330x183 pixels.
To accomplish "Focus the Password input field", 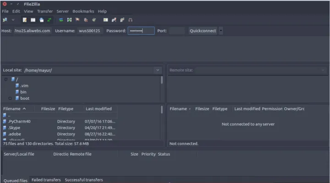I will coord(141,31).
